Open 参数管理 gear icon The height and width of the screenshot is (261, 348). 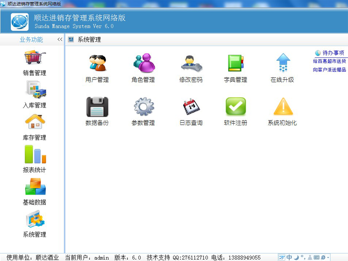coord(143,107)
